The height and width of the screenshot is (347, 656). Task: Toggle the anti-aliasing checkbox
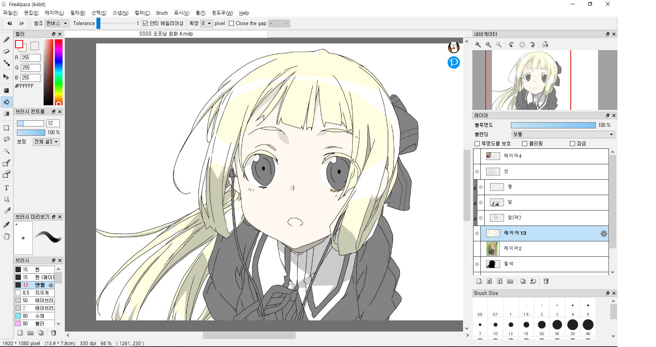(x=145, y=24)
